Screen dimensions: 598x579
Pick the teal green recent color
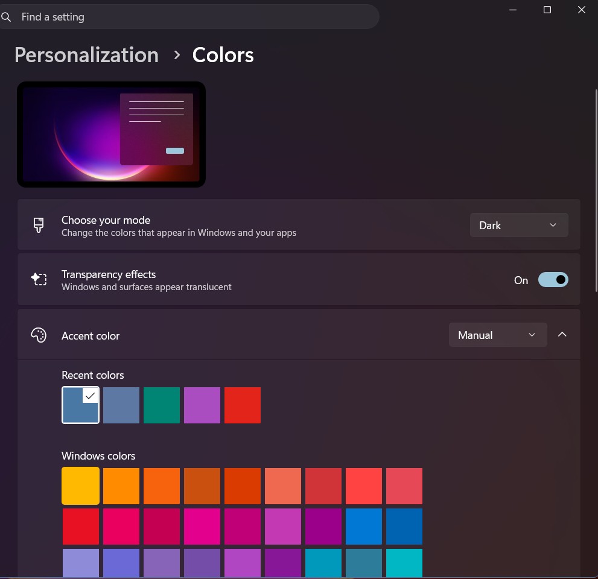pyautogui.click(x=162, y=405)
